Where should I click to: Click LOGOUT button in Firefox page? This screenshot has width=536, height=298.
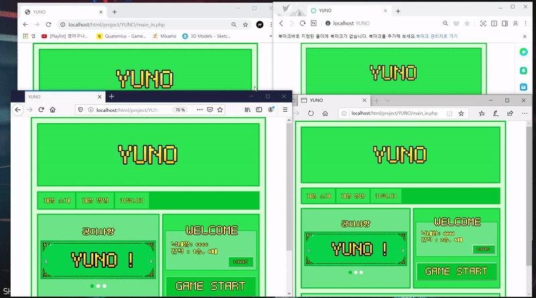pyautogui.click(x=241, y=262)
